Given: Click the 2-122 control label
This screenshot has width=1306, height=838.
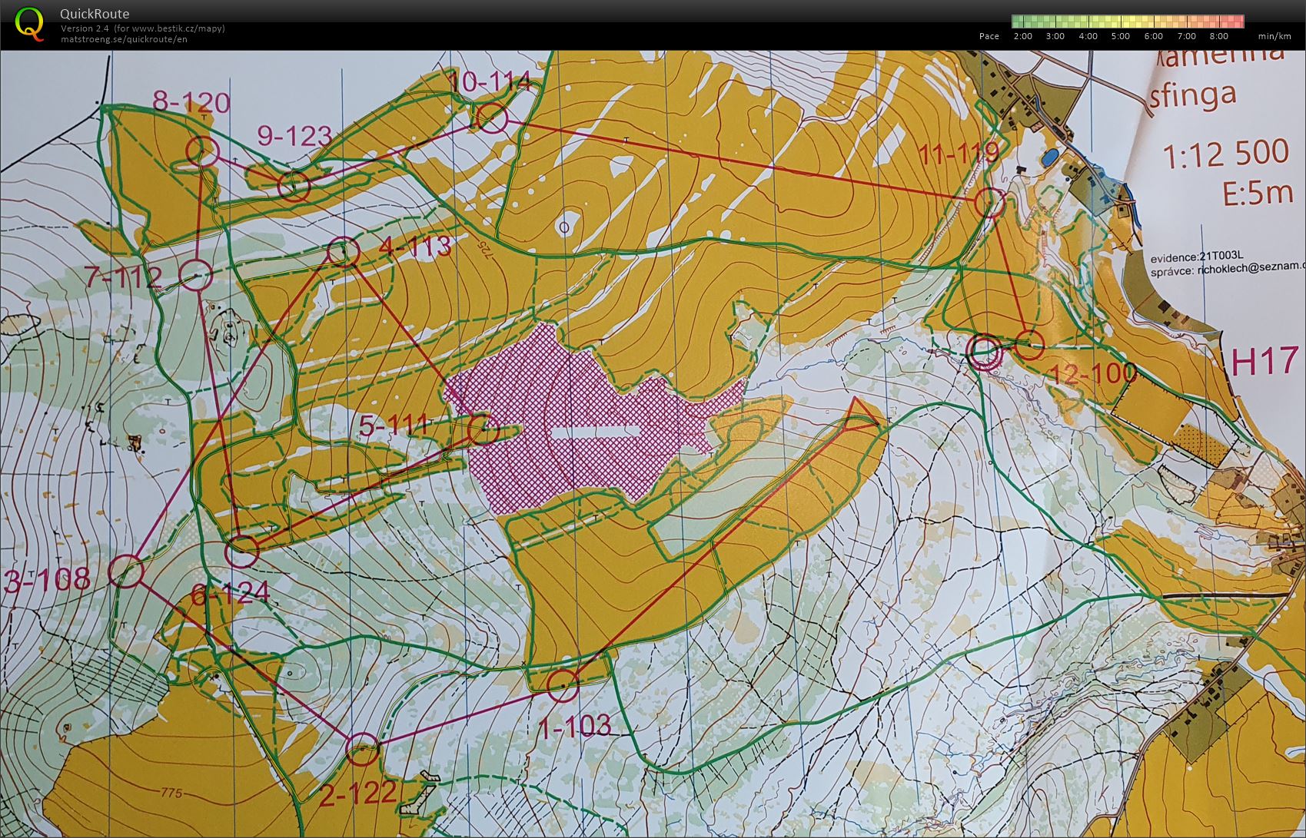Looking at the screenshot, I should 357,794.
